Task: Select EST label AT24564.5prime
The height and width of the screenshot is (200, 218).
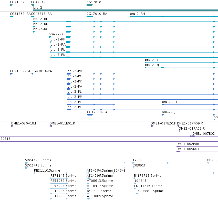Action: (x=100, y=171)
